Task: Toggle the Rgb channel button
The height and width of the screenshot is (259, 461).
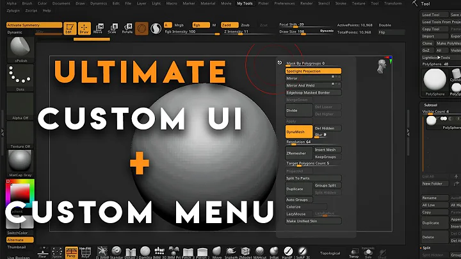Action: [201, 25]
